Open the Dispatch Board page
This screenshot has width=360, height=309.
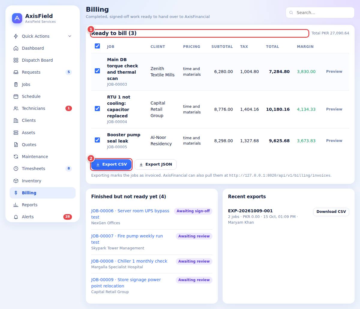[x=43, y=60]
